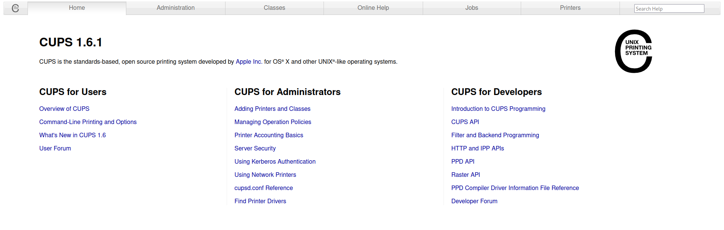Open the Server Security link

click(x=255, y=149)
